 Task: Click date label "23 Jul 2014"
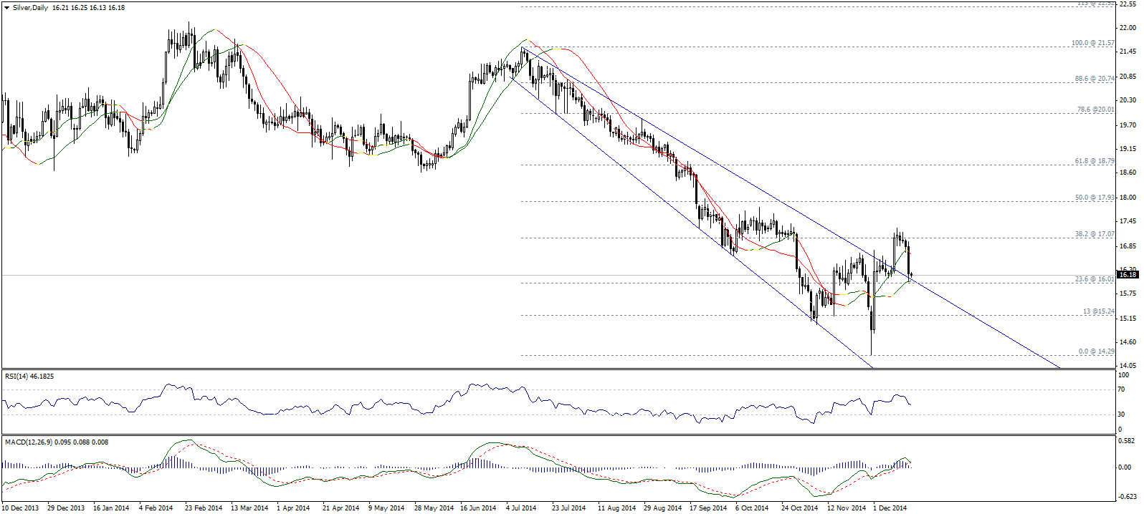coord(568,508)
